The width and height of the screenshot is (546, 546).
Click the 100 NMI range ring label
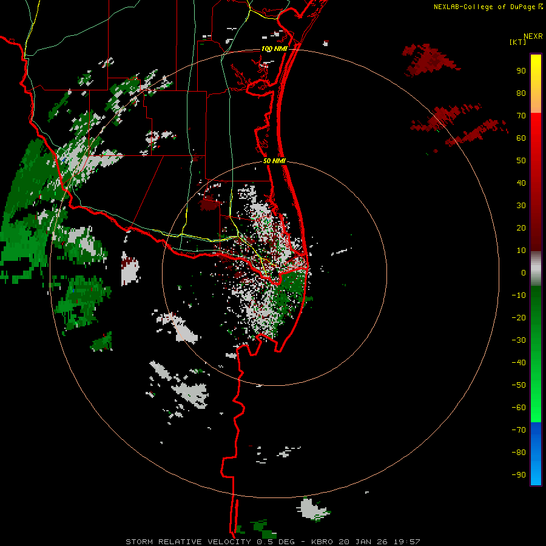274,49
